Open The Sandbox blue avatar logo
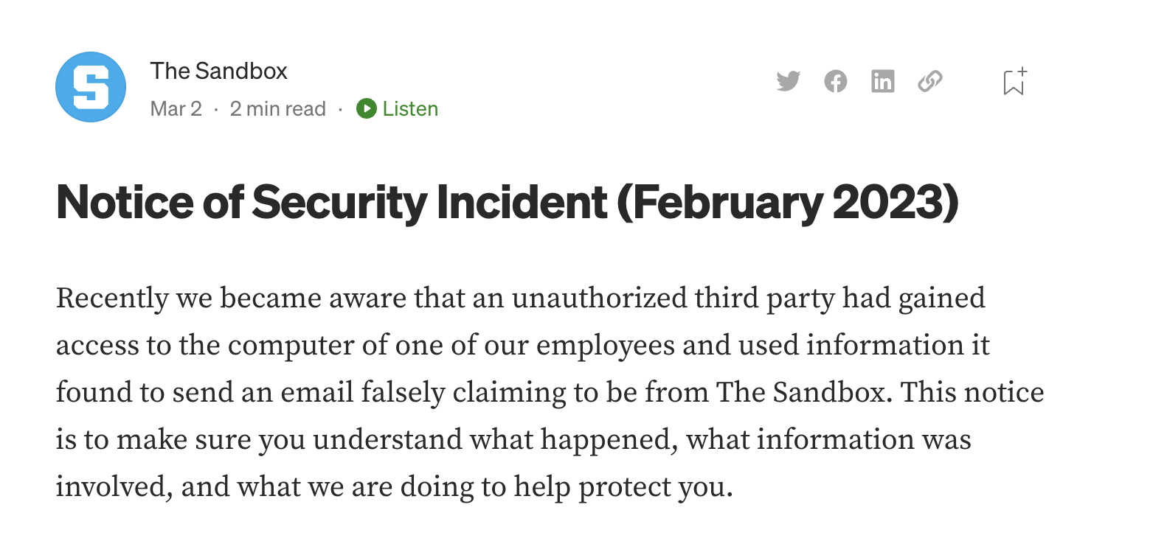 tap(91, 87)
